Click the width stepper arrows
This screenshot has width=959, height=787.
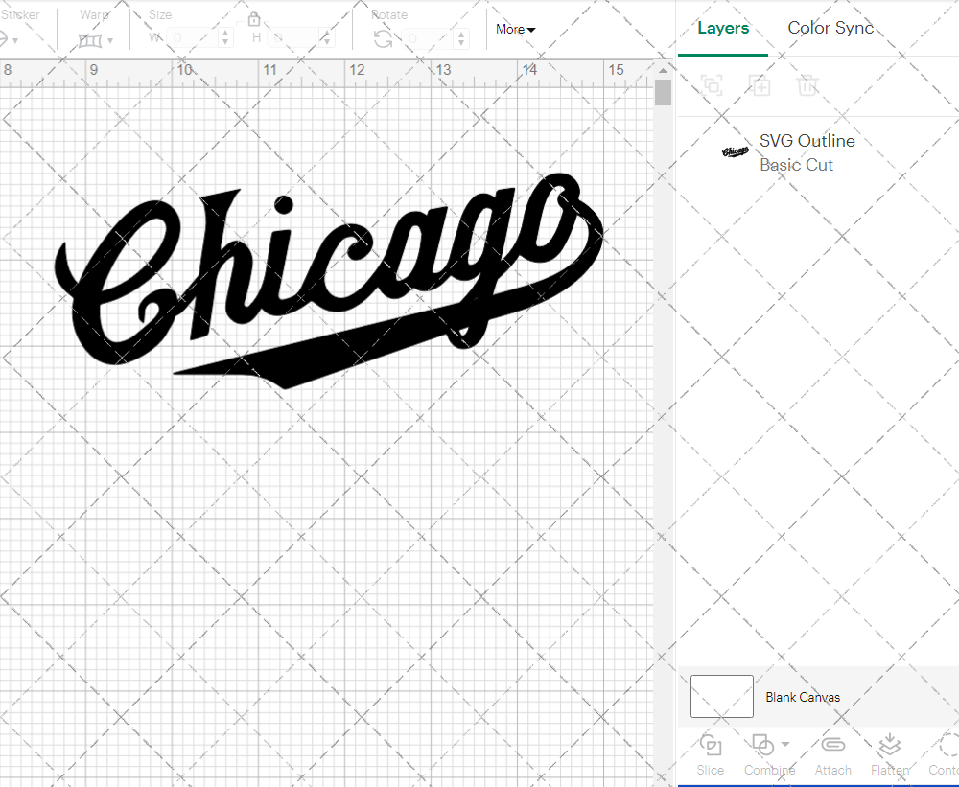tap(225, 38)
